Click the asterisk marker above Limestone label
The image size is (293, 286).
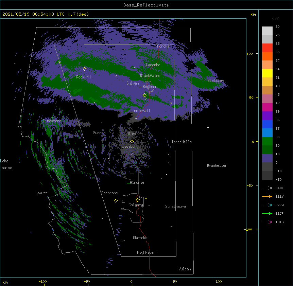[52, 118]
